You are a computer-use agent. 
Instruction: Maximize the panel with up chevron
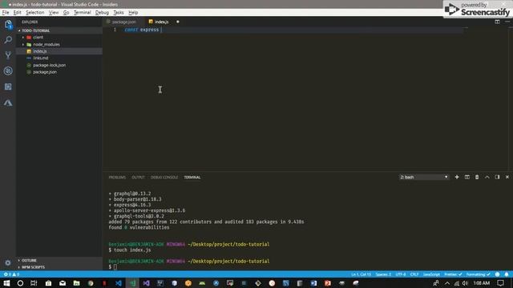487,177
